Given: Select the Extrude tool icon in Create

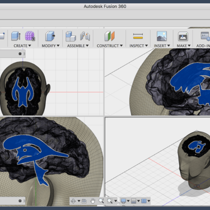Looking at the screenshot, I should click(x=16, y=36).
